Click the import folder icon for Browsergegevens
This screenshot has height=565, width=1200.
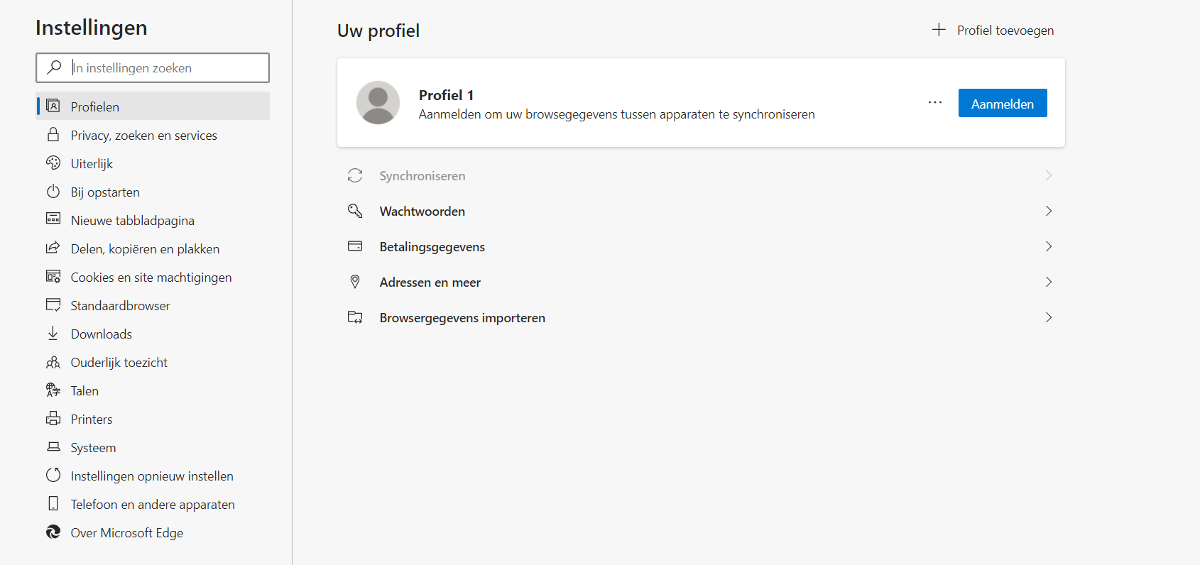355,317
